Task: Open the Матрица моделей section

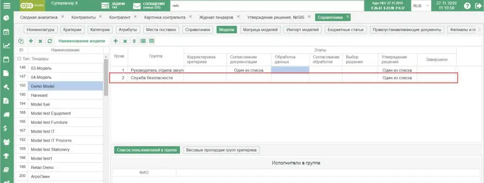Action: pyautogui.click(x=260, y=30)
